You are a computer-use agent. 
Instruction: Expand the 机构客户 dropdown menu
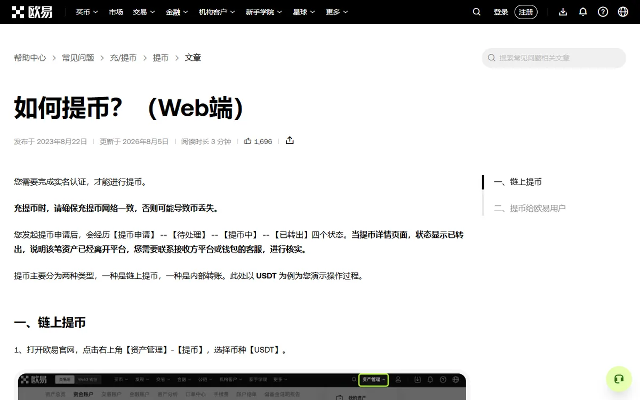(217, 12)
